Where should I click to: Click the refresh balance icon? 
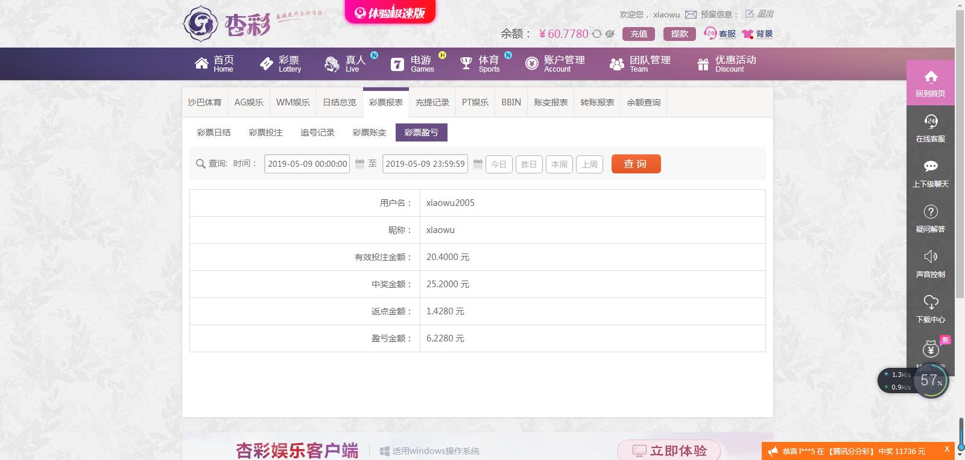(x=596, y=34)
